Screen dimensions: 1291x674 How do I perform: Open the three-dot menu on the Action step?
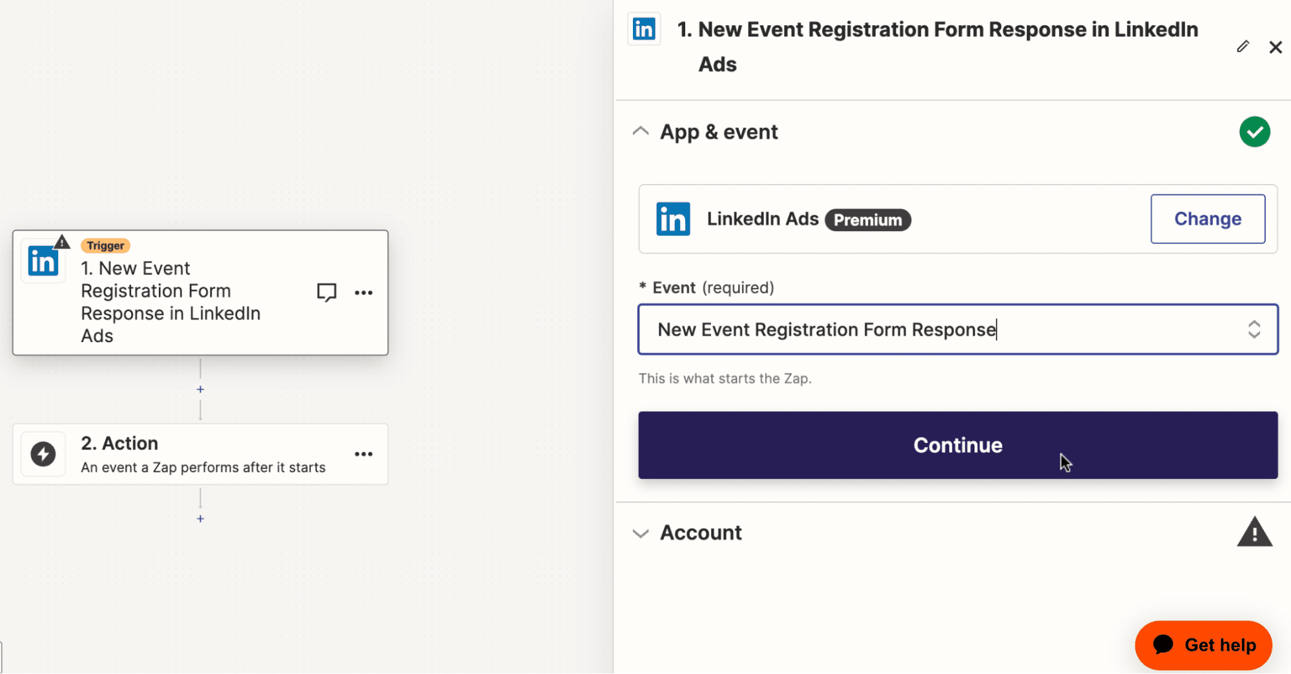[364, 454]
